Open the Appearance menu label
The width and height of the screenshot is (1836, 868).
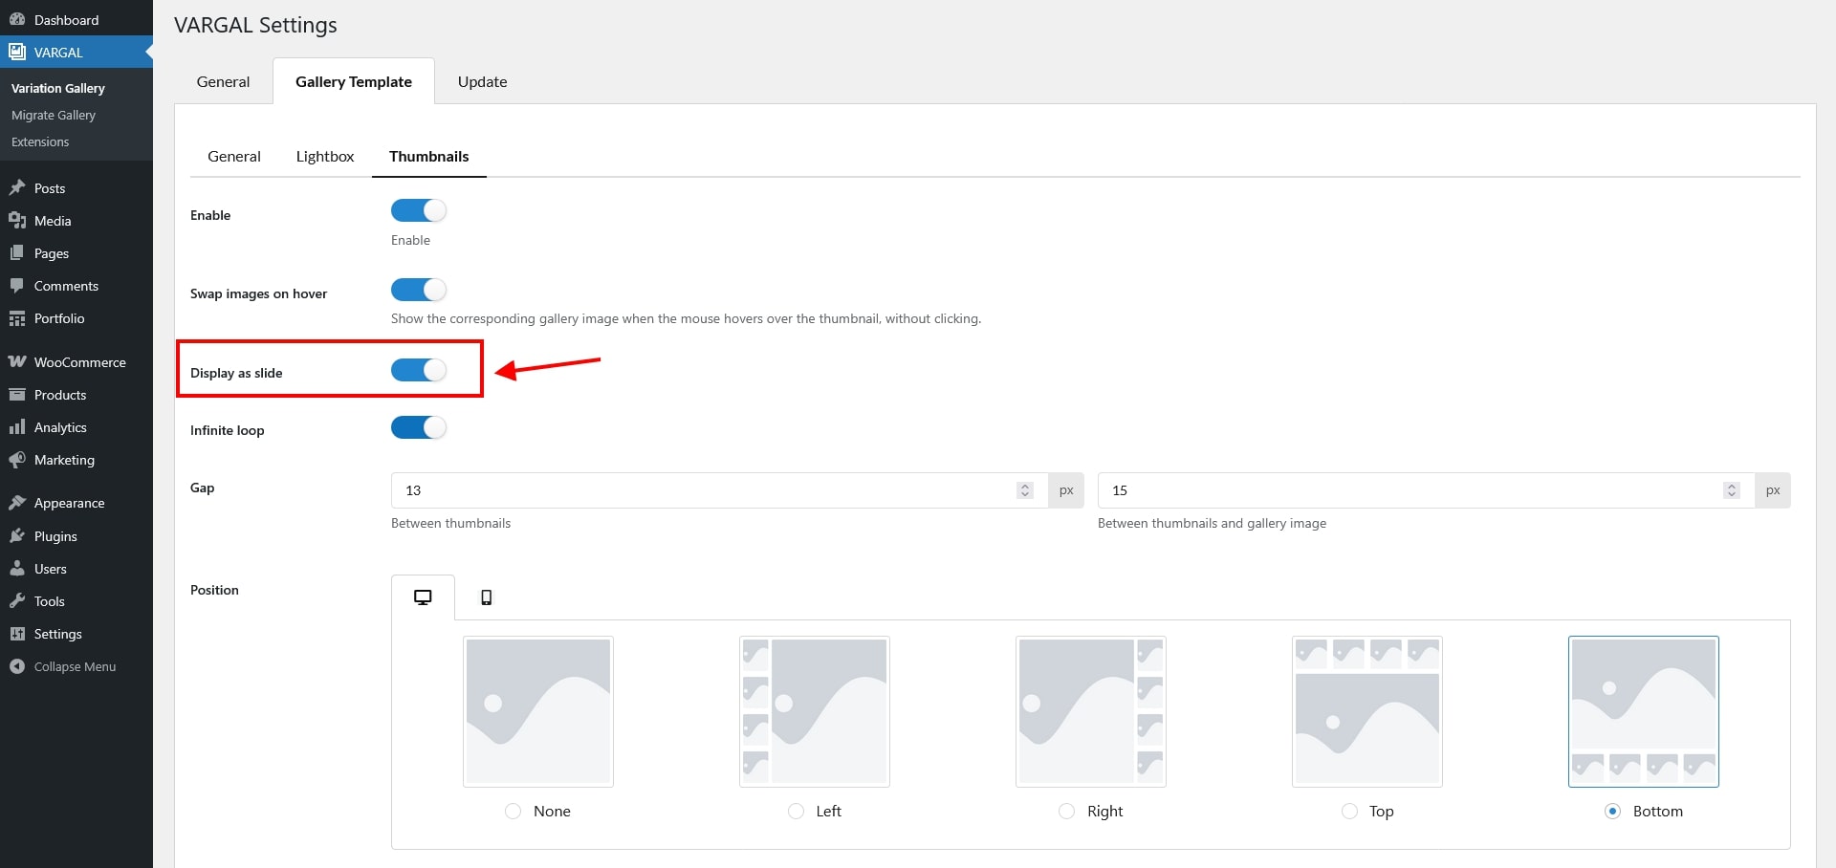click(x=70, y=503)
